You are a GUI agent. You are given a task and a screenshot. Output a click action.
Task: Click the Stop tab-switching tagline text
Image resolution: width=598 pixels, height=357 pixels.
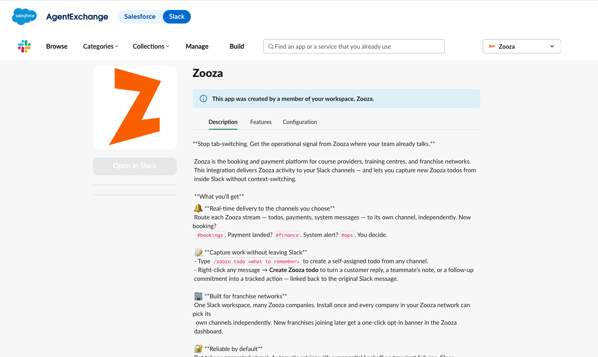click(314, 144)
